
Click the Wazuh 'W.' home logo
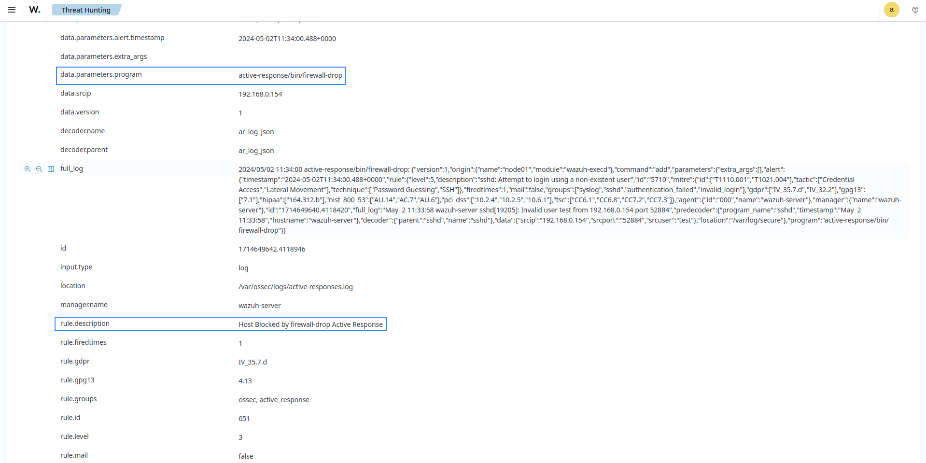coord(35,10)
